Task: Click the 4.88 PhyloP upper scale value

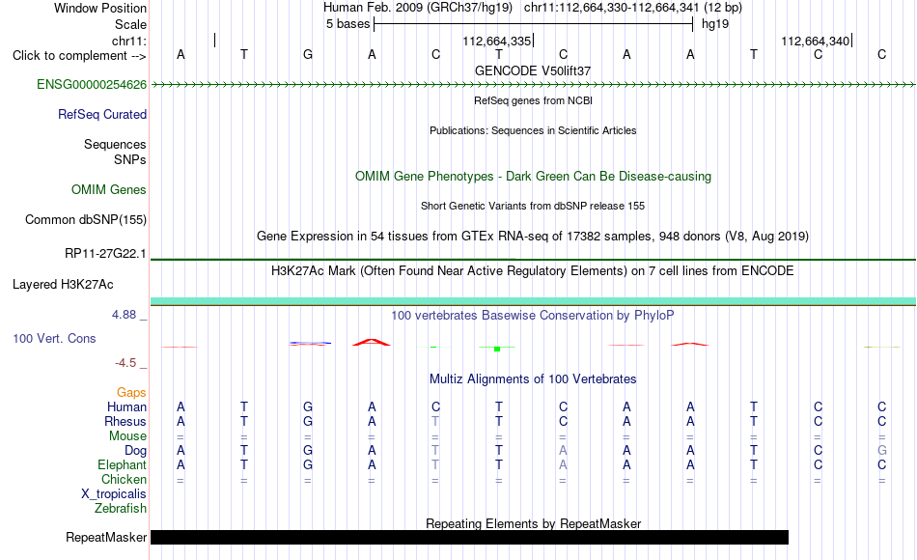Action: coord(124,315)
